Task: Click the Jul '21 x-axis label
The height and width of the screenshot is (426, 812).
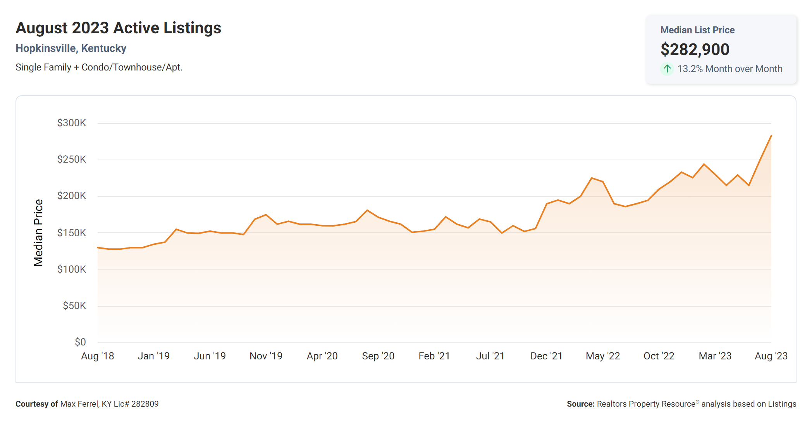Action: [x=490, y=356]
